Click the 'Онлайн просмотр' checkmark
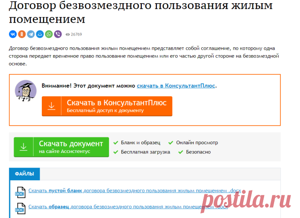The image size is (300, 218). click(170, 143)
